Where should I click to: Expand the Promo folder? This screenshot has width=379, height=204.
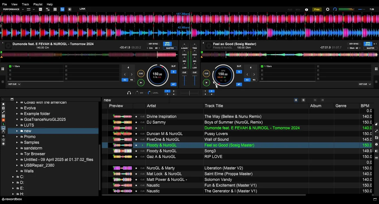(17, 137)
